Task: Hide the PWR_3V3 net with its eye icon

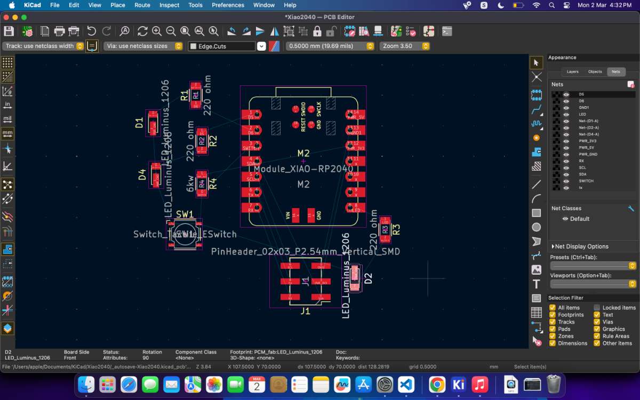Action: click(x=566, y=141)
